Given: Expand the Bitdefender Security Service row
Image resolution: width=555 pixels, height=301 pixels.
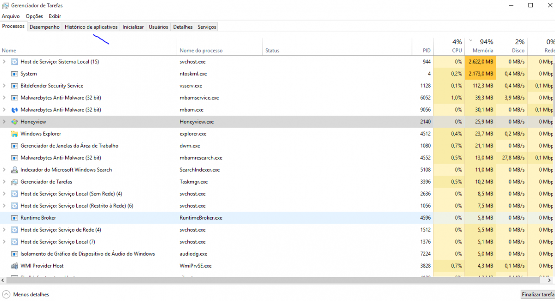Looking at the screenshot, I should 4,86.
